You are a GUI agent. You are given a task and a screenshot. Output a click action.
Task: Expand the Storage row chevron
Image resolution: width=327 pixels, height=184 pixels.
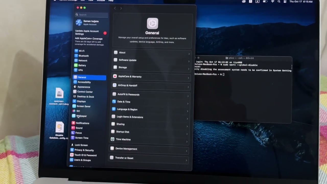(x=189, y=69)
